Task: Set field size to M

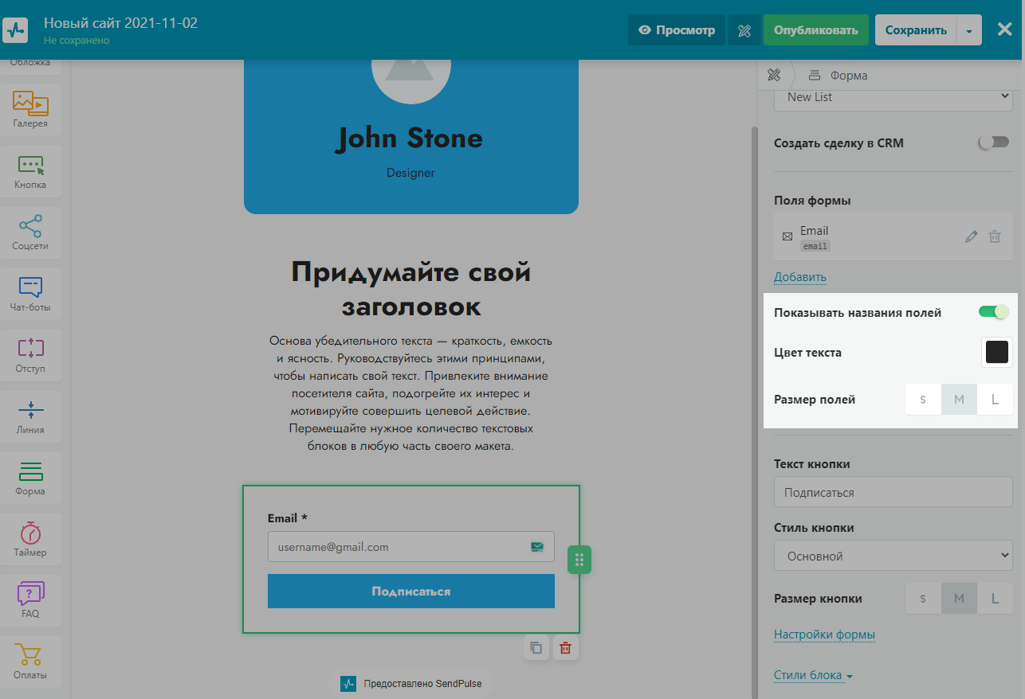Action: click(x=959, y=400)
